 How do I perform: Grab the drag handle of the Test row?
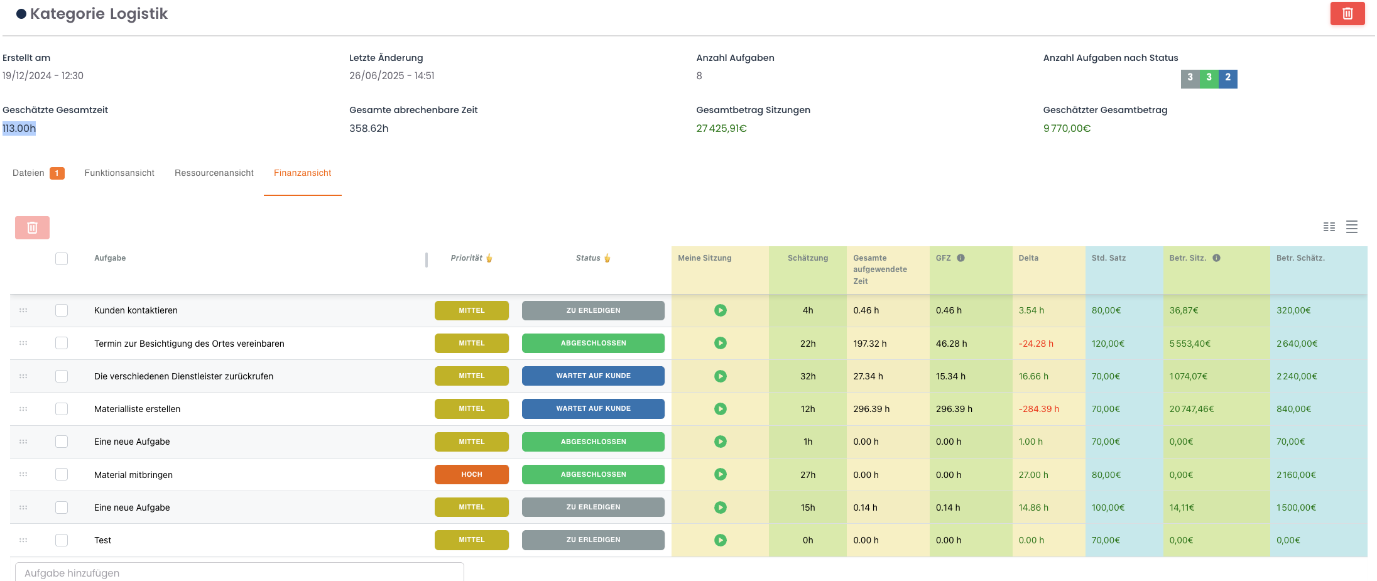point(23,540)
